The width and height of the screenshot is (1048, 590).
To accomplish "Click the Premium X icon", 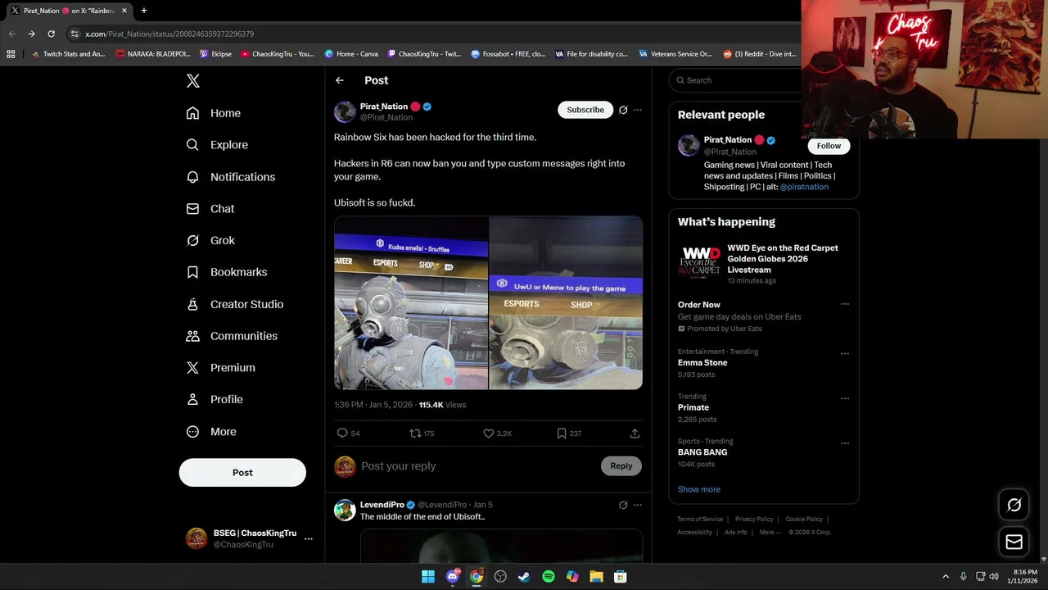I will [192, 368].
